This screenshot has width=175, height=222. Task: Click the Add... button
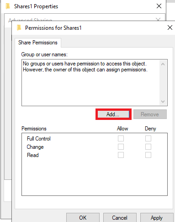(113, 114)
